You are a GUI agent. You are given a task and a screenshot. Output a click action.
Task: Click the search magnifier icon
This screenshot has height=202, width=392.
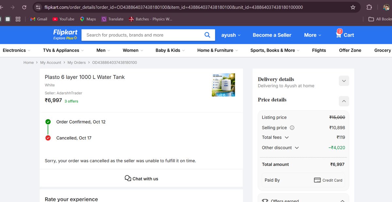tap(207, 35)
